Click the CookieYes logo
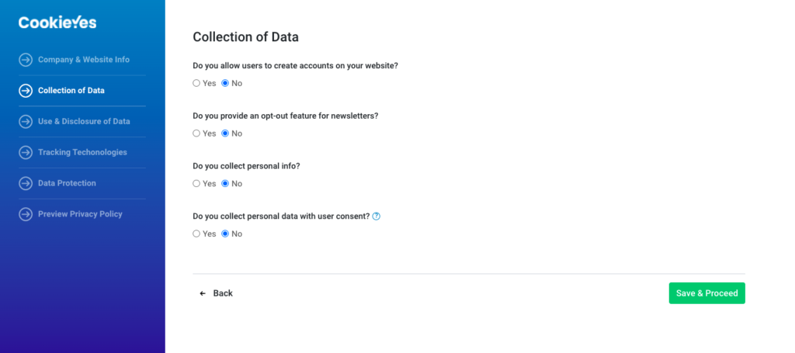Screen dimensions: 795x353 pyautogui.click(x=57, y=22)
